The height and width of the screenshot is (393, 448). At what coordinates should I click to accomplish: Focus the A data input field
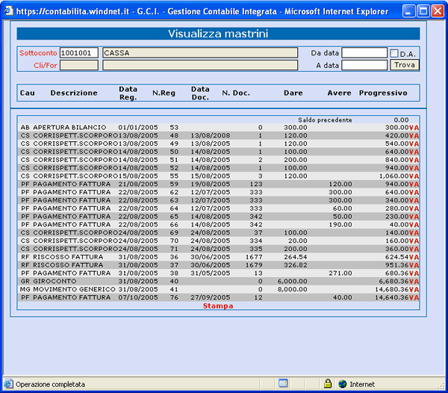point(364,65)
